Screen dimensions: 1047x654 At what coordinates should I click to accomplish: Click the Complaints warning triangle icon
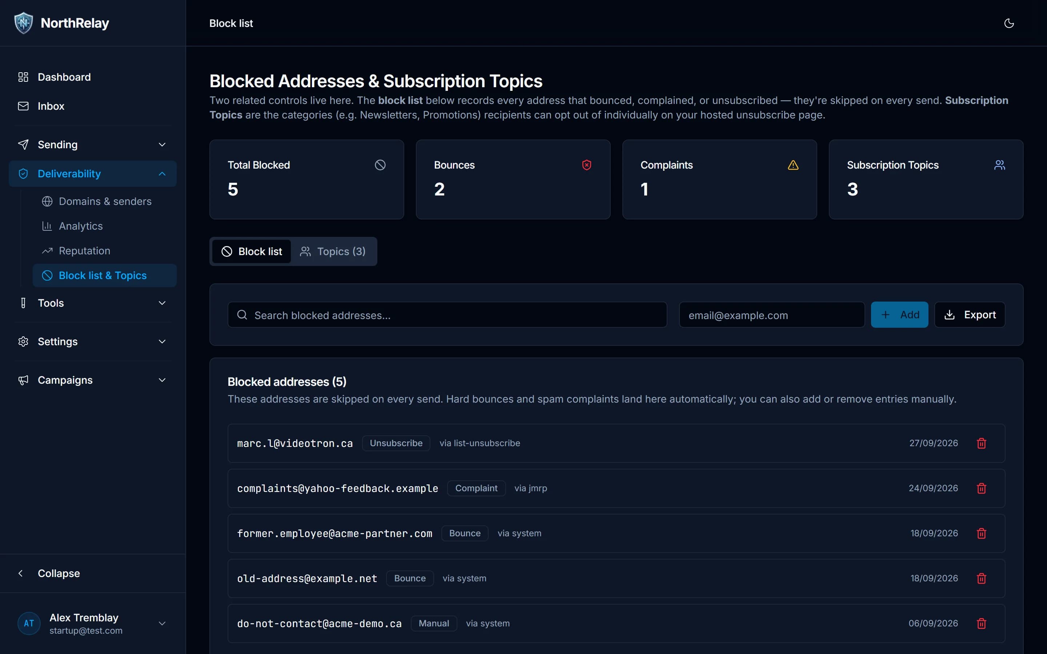point(793,165)
